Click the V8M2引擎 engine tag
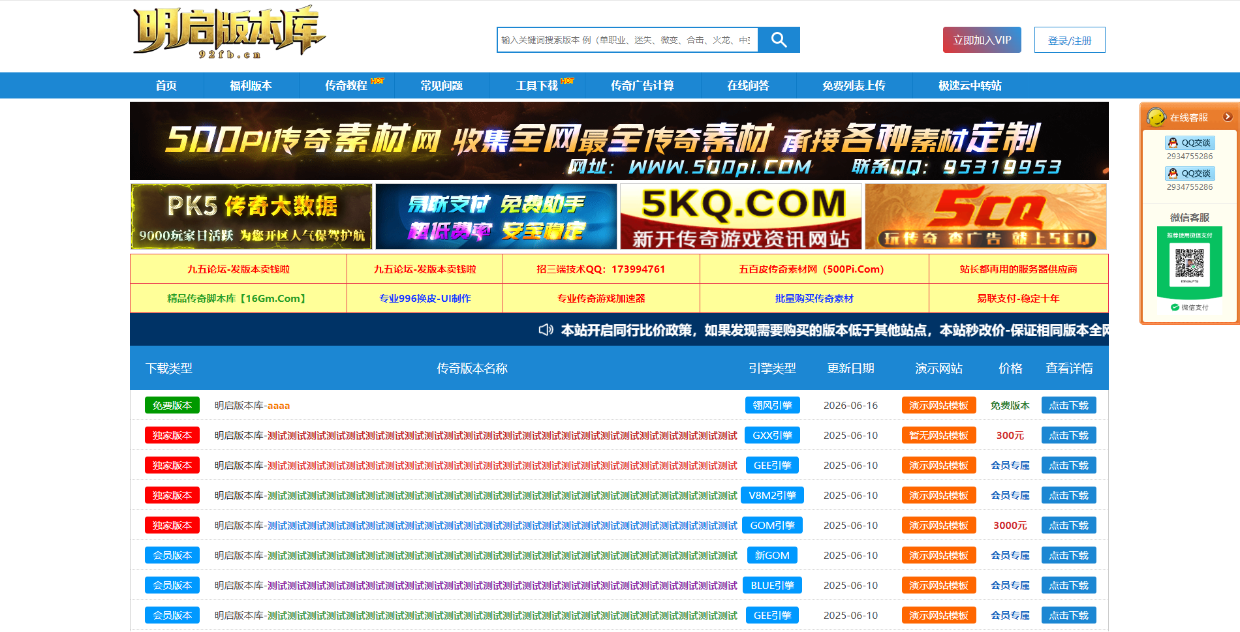This screenshot has height=632, width=1240. tap(772, 495)
